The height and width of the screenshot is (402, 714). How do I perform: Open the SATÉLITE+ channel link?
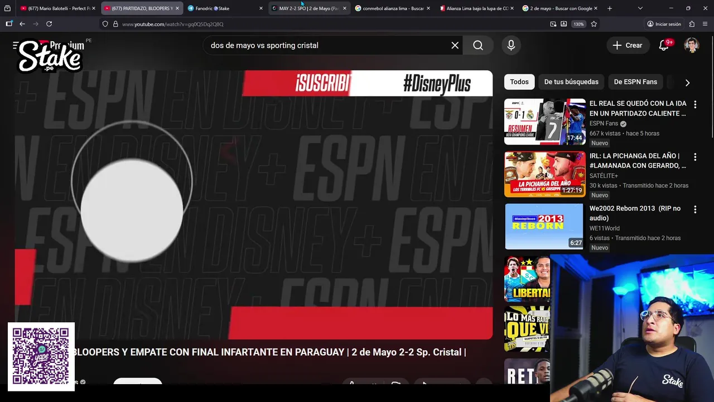click(604, 176)
